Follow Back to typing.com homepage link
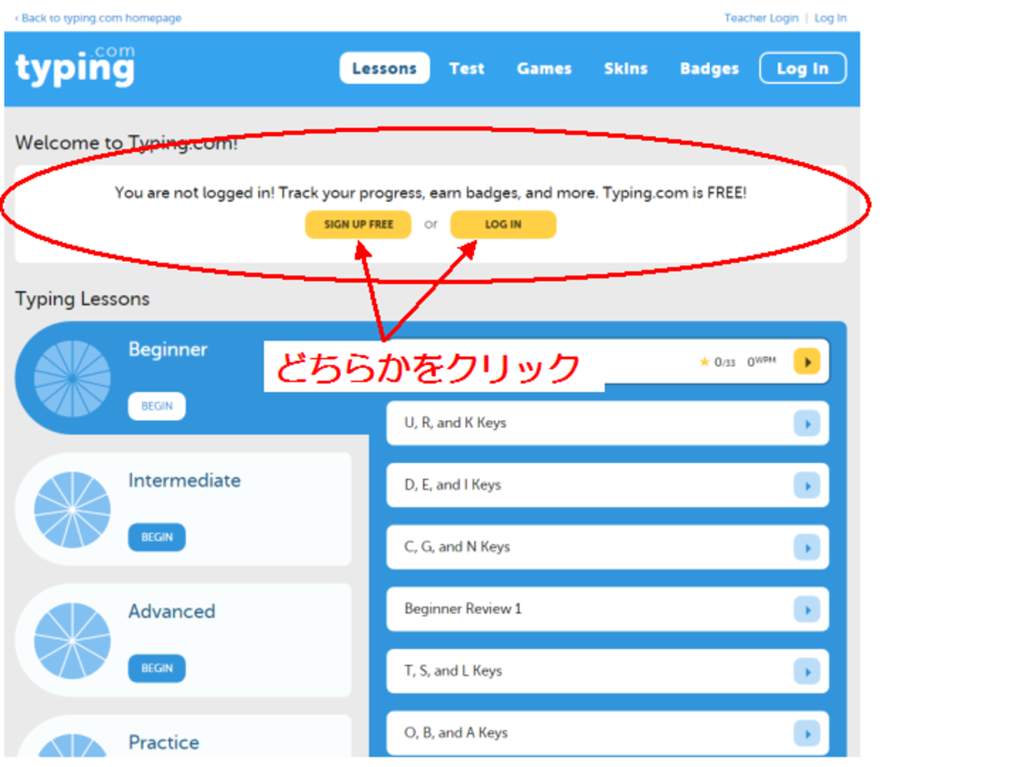The height and width of the screenshot is (767, 1022). [98, 18]
